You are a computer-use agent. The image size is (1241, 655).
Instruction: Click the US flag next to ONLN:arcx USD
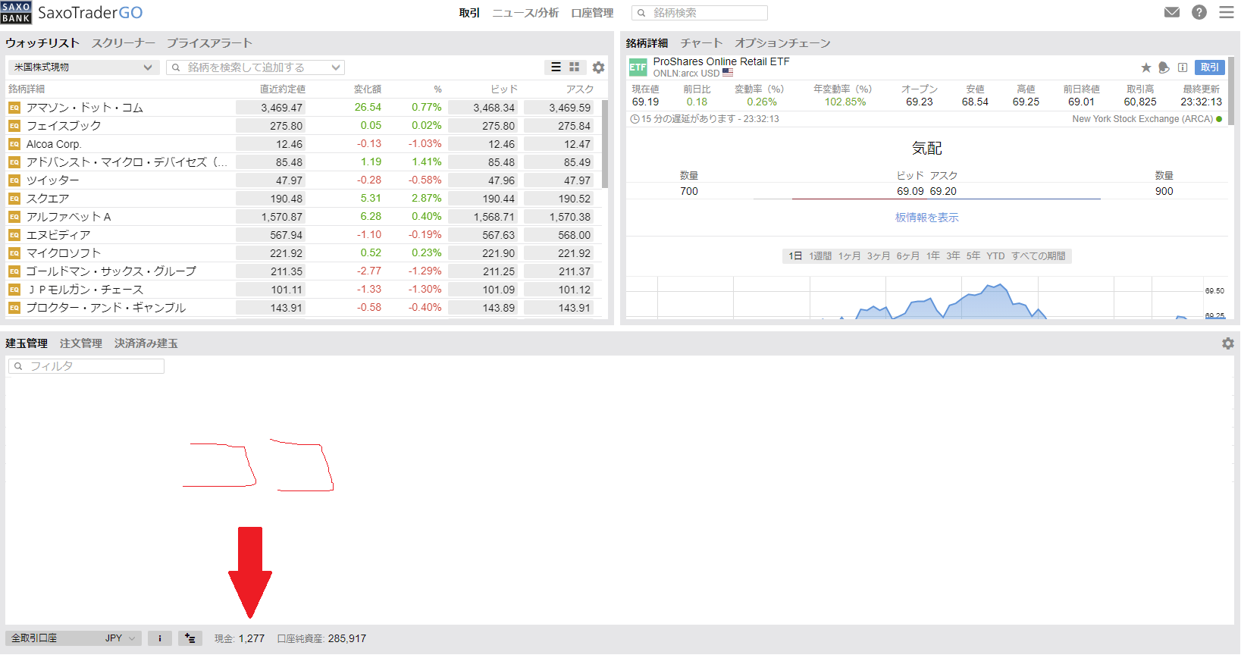[728, 74]
